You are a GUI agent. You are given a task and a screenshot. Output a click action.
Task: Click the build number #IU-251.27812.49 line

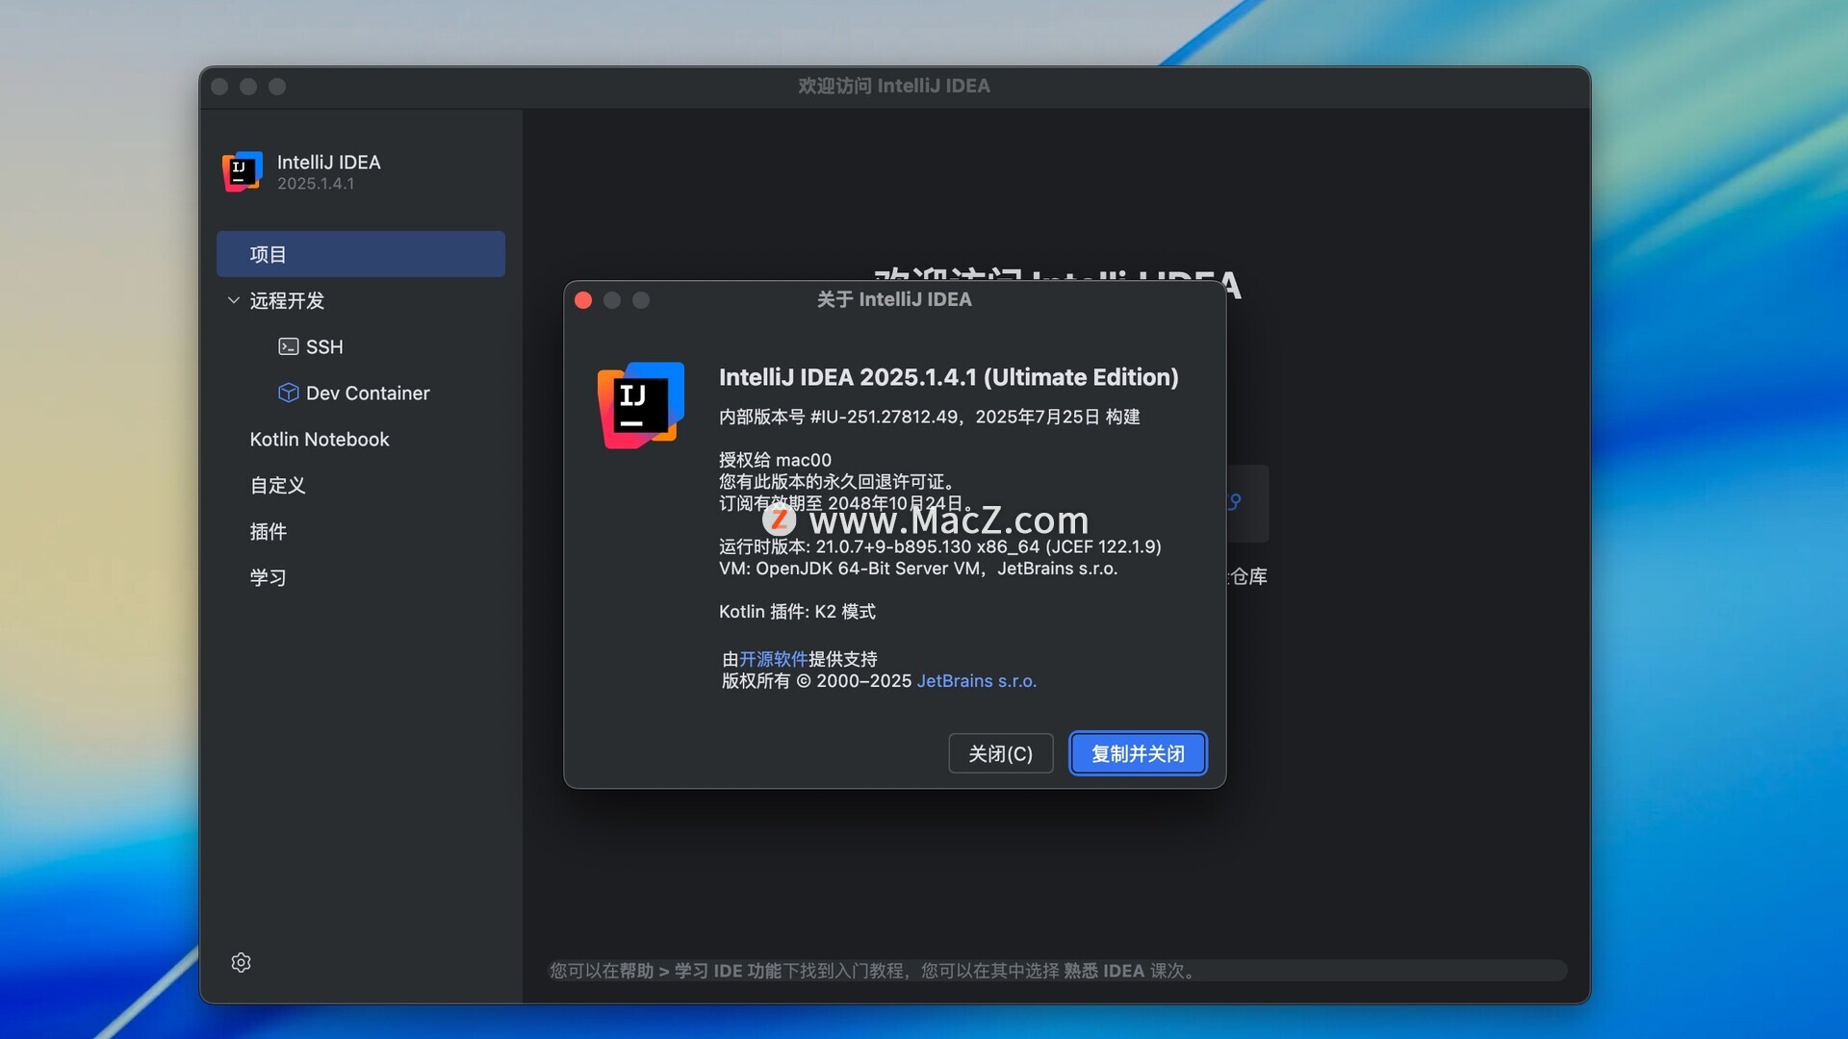(x=929, y=417)
